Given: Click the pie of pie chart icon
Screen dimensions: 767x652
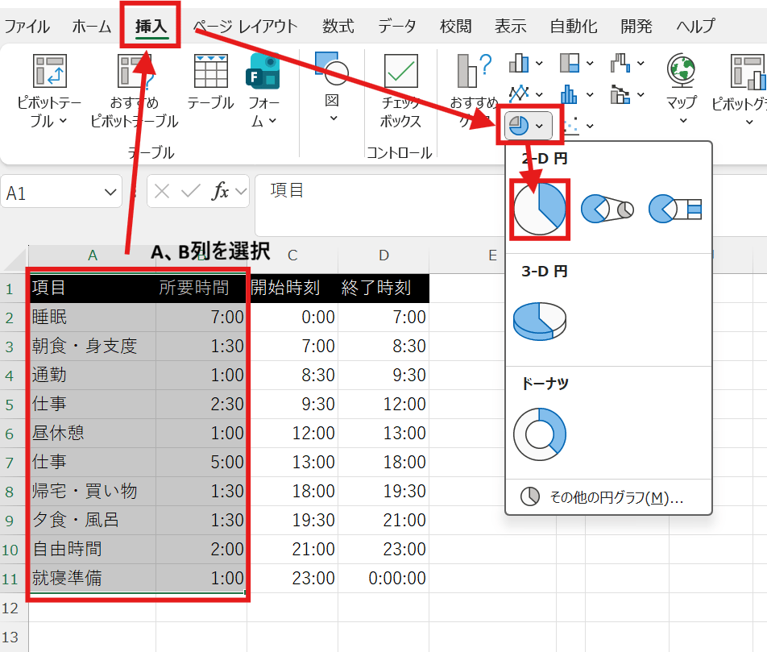Looking at the screenshot, I should pos(607,210).
